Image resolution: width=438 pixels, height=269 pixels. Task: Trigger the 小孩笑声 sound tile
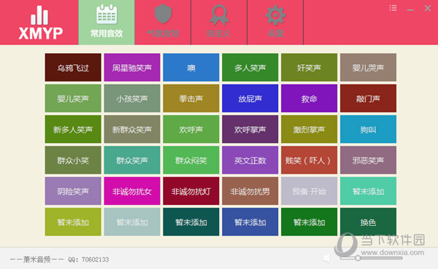132,98
